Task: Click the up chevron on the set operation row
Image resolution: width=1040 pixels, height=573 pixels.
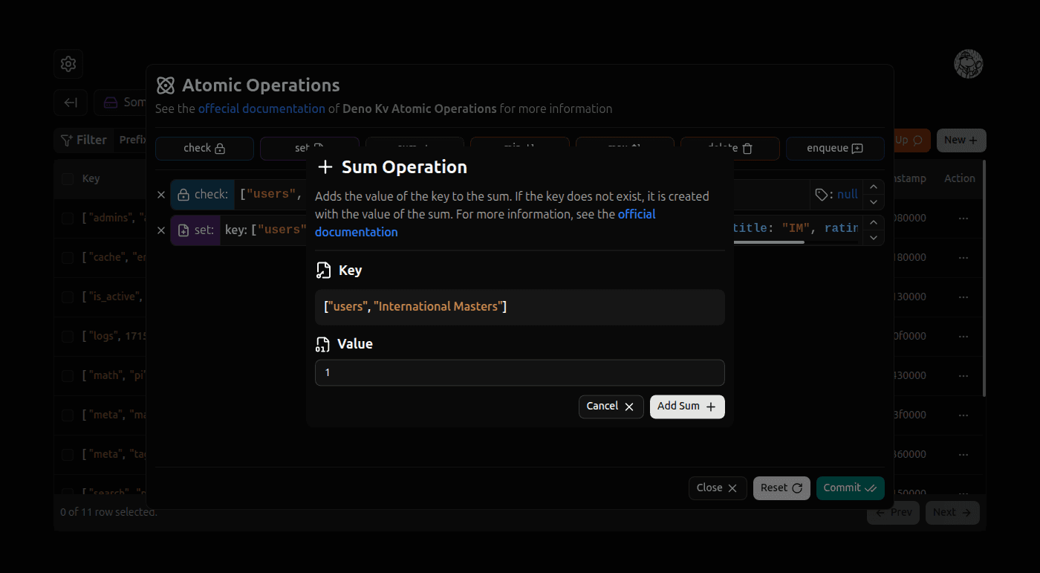Action: click(874, 221)
